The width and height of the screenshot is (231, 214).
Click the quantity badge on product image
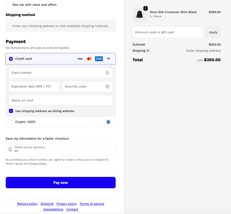point(145,8)
